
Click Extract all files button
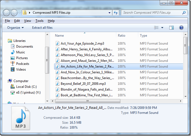coord(42,28)
